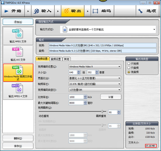
Task: Click the keyframe interval 8000 spinner
Action: (x=85, y=103)
